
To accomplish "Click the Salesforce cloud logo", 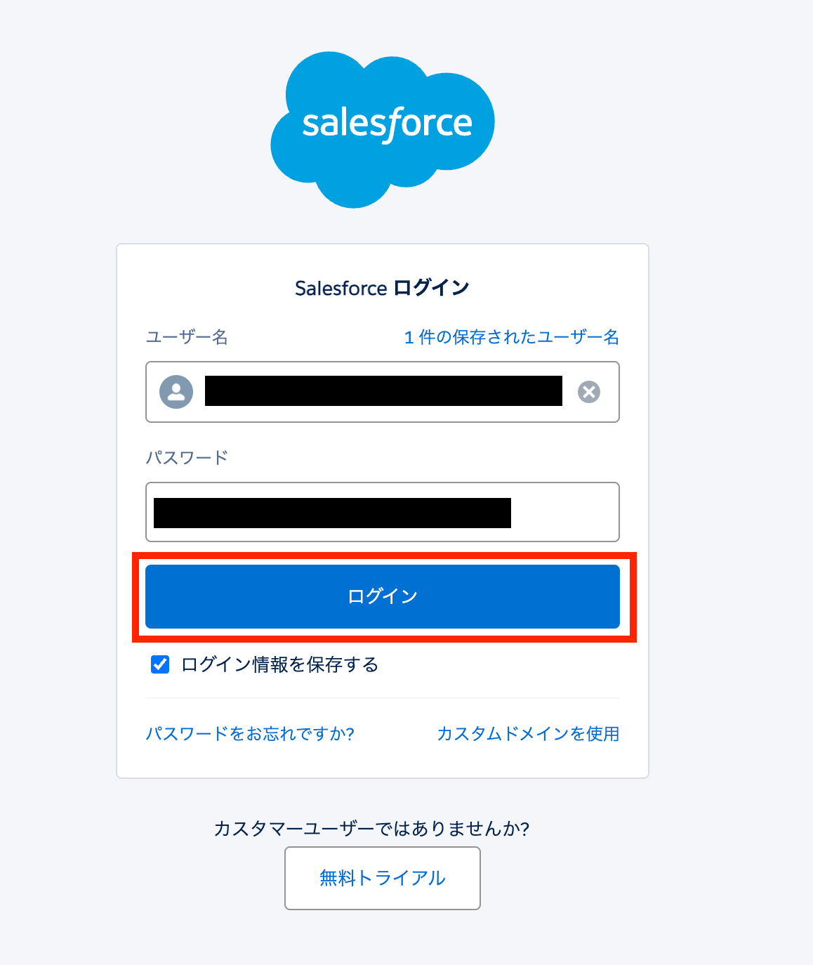I will (x=383, y=129).
